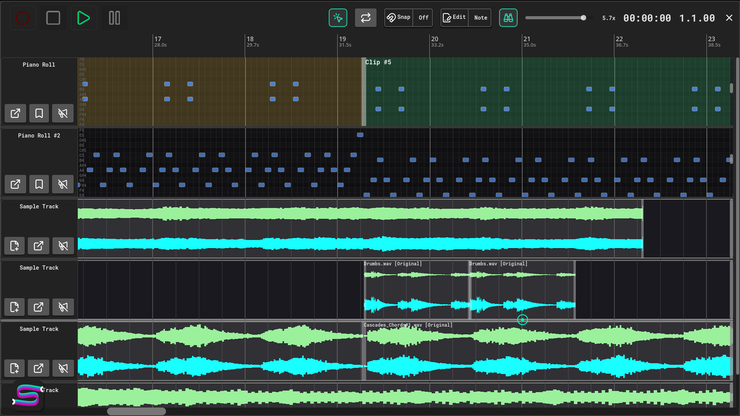The image size is (740, 416).
Task: Click the 00:00:00 time display
Action: coord(647,18)
